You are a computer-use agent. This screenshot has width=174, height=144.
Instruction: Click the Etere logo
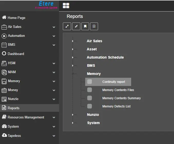coord(46,5)
